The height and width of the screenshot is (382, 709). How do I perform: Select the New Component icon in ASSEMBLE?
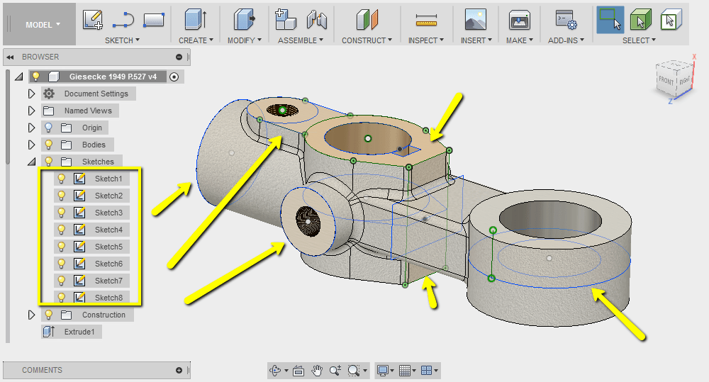pyautogui.click(x=285, y=20)
